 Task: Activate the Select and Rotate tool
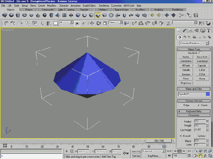[x=99, y=23]
